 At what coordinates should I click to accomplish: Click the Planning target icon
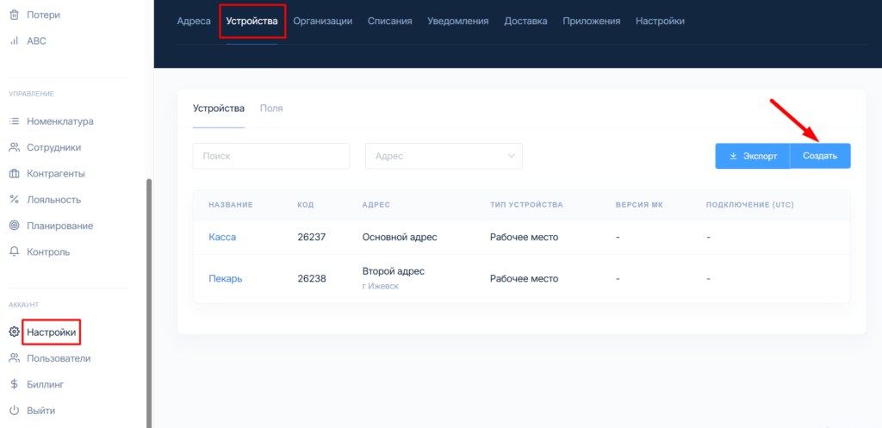point(14,226)
